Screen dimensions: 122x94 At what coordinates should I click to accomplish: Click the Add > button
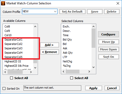[50, 45]
